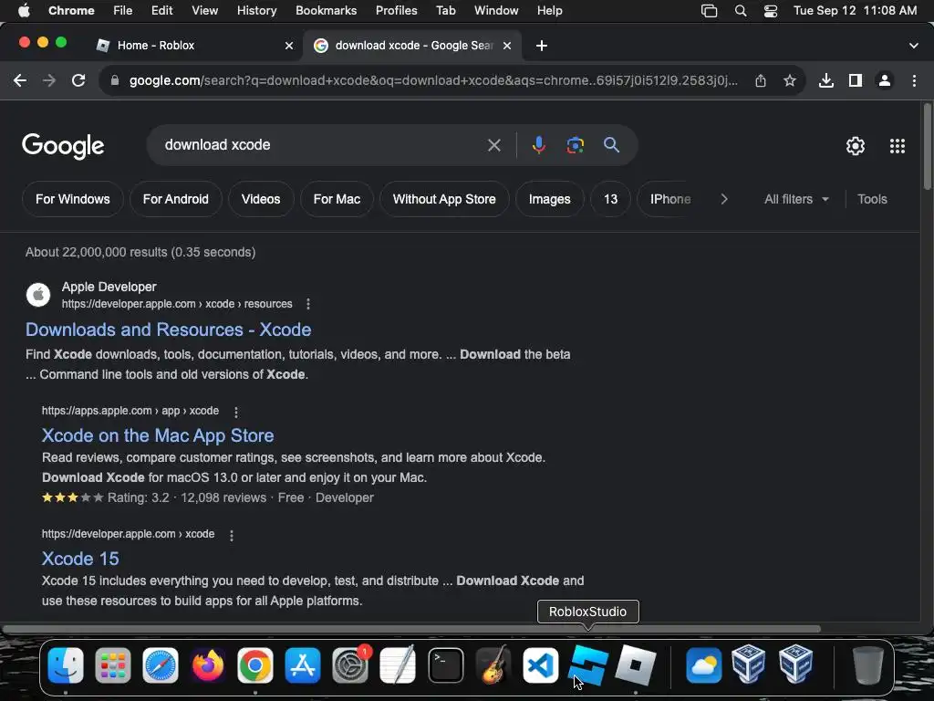Viewport: 934px width, 701px height.
Task: Open a new tab with the plus button
Action: pyautogui.click(x=542, y=46)
